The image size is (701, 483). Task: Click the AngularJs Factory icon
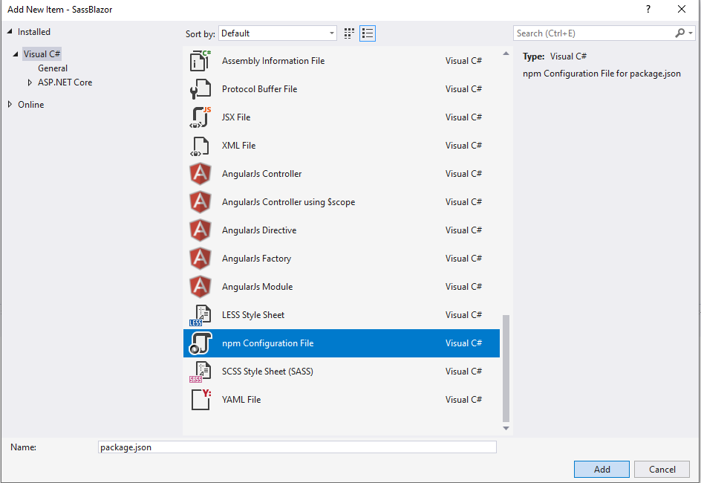200,259
